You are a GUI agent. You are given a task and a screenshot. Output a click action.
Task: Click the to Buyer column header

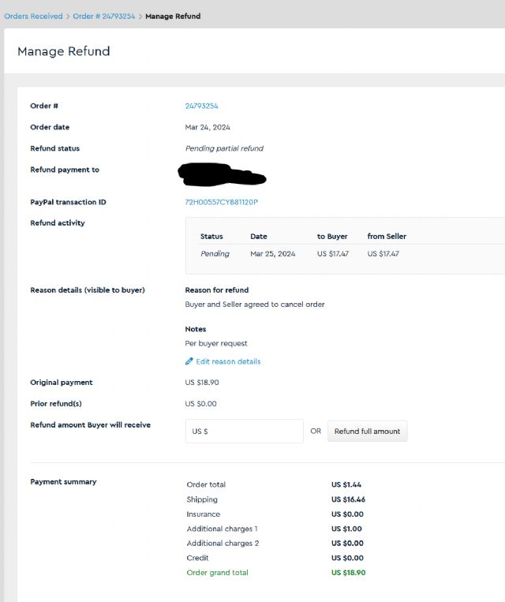click(x=332, y=236)
